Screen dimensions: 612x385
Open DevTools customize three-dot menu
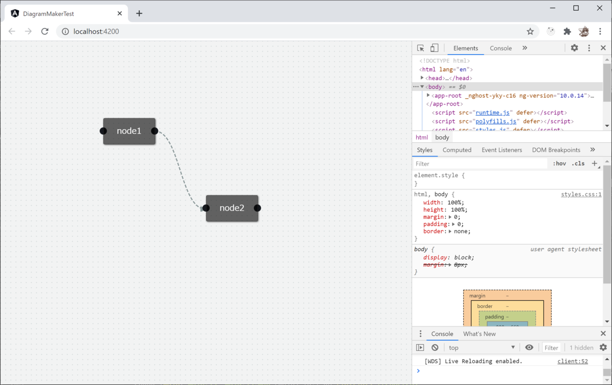(x=589, y=48)
